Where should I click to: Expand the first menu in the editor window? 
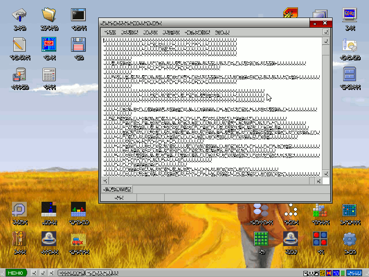109,32
